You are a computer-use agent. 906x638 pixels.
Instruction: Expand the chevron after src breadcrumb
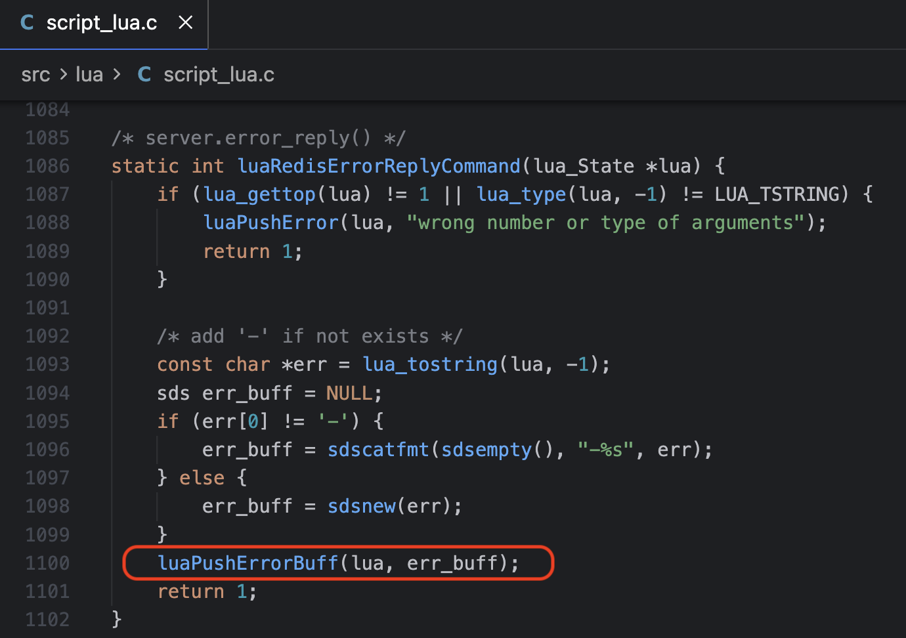(x=64, y=74)
